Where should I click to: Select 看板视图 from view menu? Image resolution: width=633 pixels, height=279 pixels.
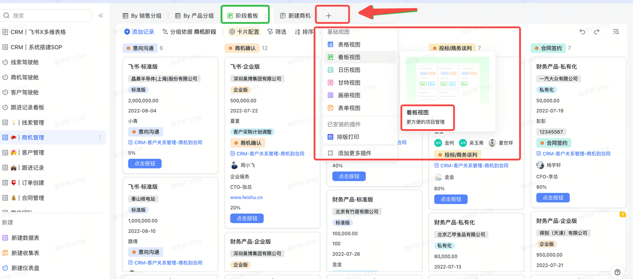349,57
